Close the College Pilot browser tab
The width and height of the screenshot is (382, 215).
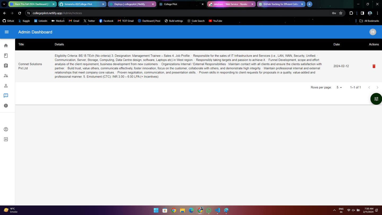coord(203,4)
